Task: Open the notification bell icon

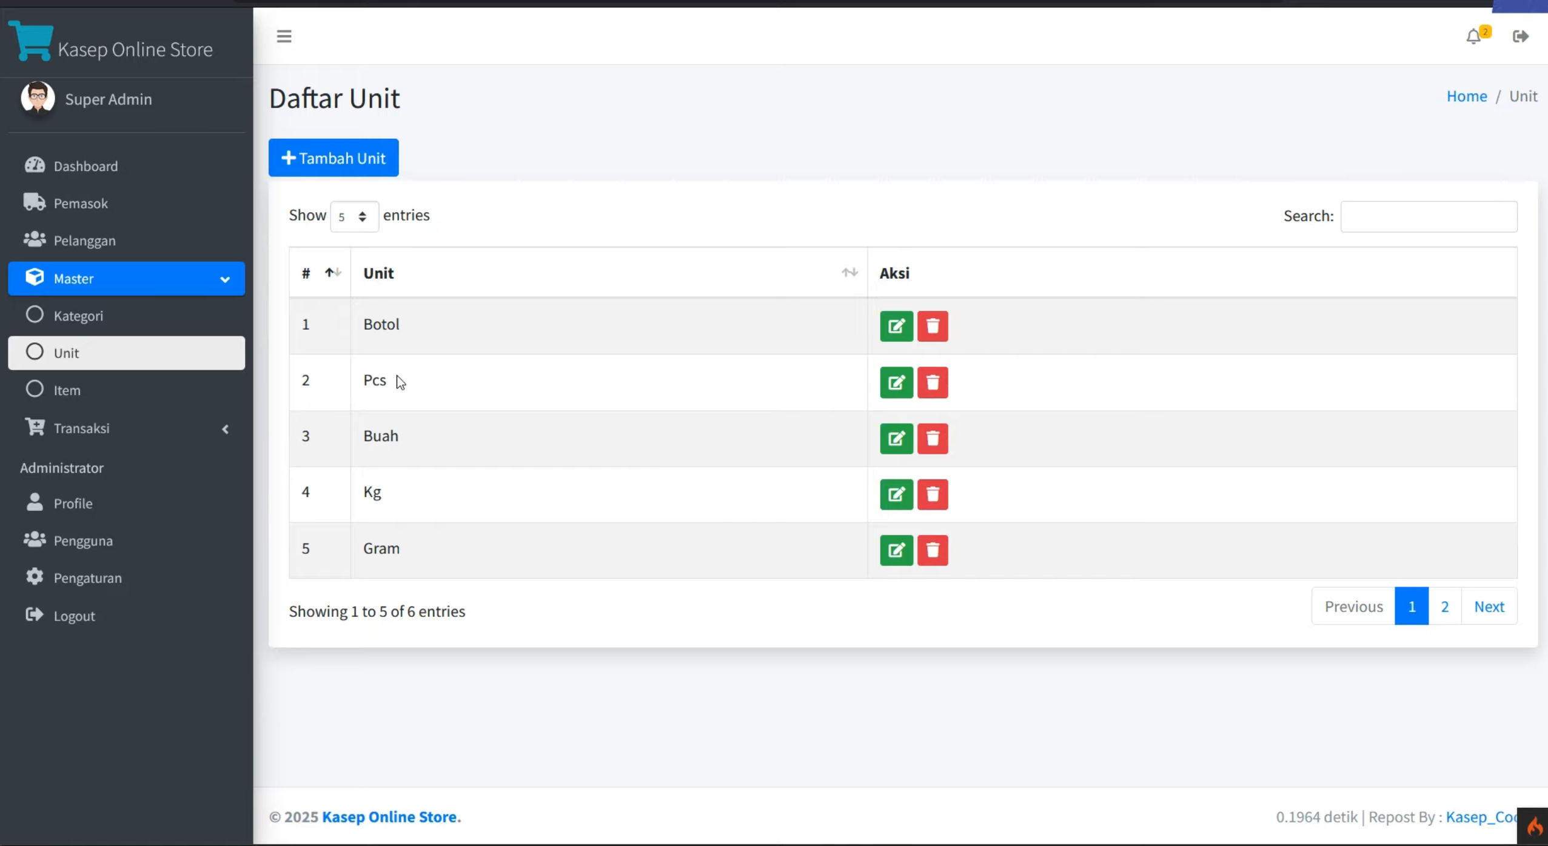Action: (1473, 37)
